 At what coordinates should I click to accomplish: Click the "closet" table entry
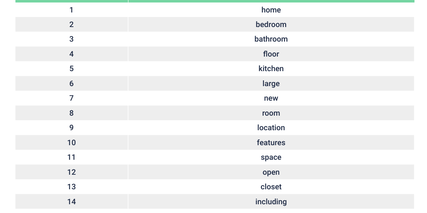271,187
